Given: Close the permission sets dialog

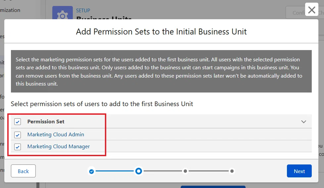Looking at the screenshot, I should [x=312, y=10].
